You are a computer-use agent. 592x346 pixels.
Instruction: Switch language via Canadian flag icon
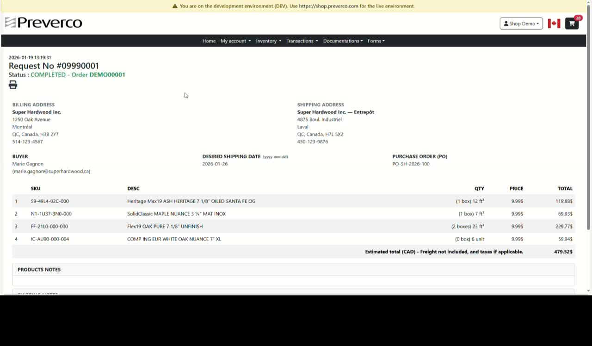[x=554, y=24]
